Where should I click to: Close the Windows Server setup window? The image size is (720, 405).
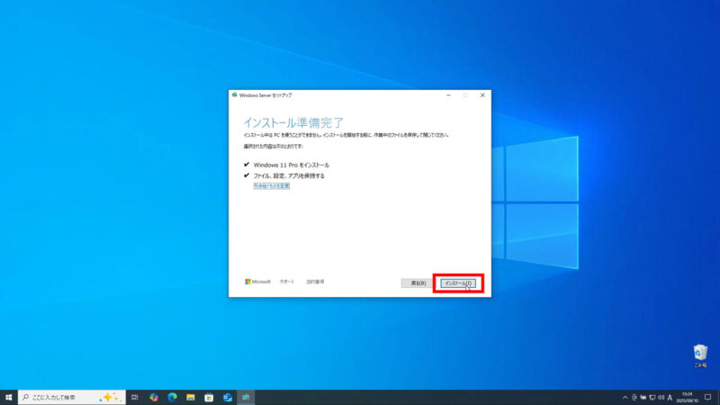point(481,94)
